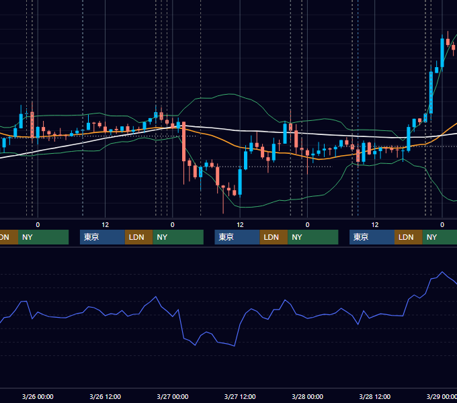Select the 東京 session block spanning 3/26 12:00

point(102,237)
